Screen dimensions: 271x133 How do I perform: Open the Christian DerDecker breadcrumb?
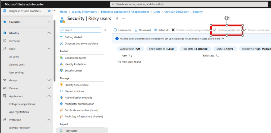[177, 12]
